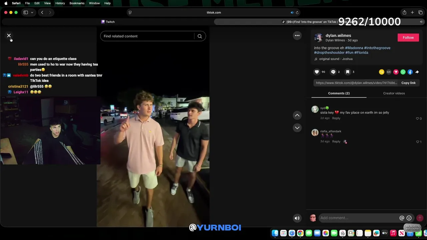Screen dimensions: 427x240
Task: Open the dylan.wilmes username link
Action: tap(338, 35)
